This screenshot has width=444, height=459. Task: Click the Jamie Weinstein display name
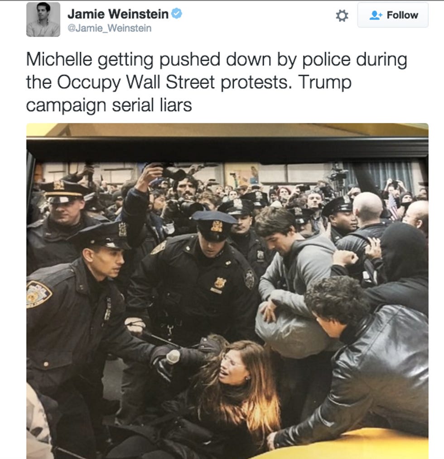118,14
